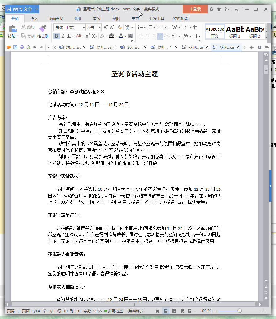Open the WPS 文字 application menu arrow
276x319 pixels.
click(37, 9)
